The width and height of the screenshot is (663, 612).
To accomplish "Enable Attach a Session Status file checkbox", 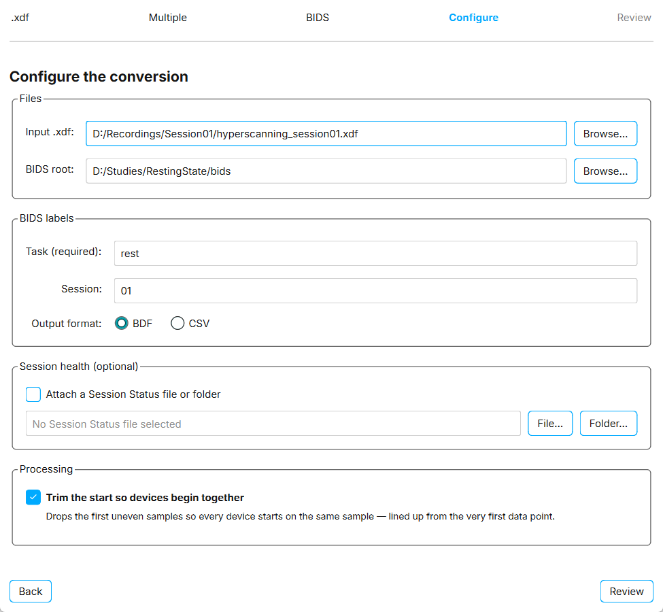I will coord(33,394).
